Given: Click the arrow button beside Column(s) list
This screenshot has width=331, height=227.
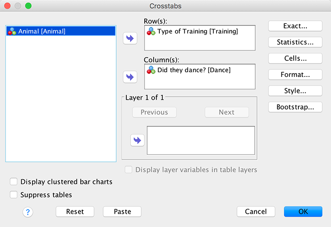Looking at the screenshot, I should tap(130, 76).
